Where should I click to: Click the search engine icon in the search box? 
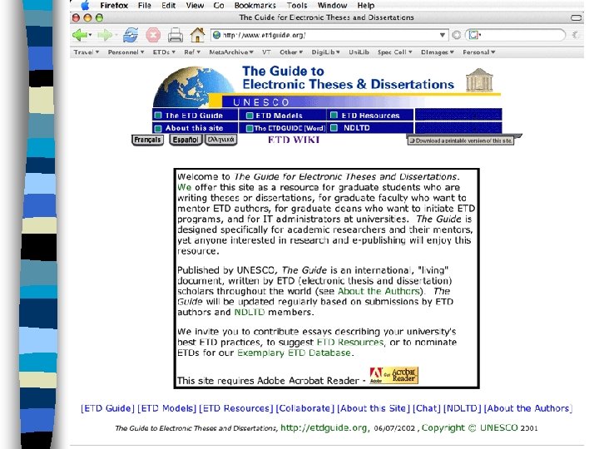coord(473,35)
